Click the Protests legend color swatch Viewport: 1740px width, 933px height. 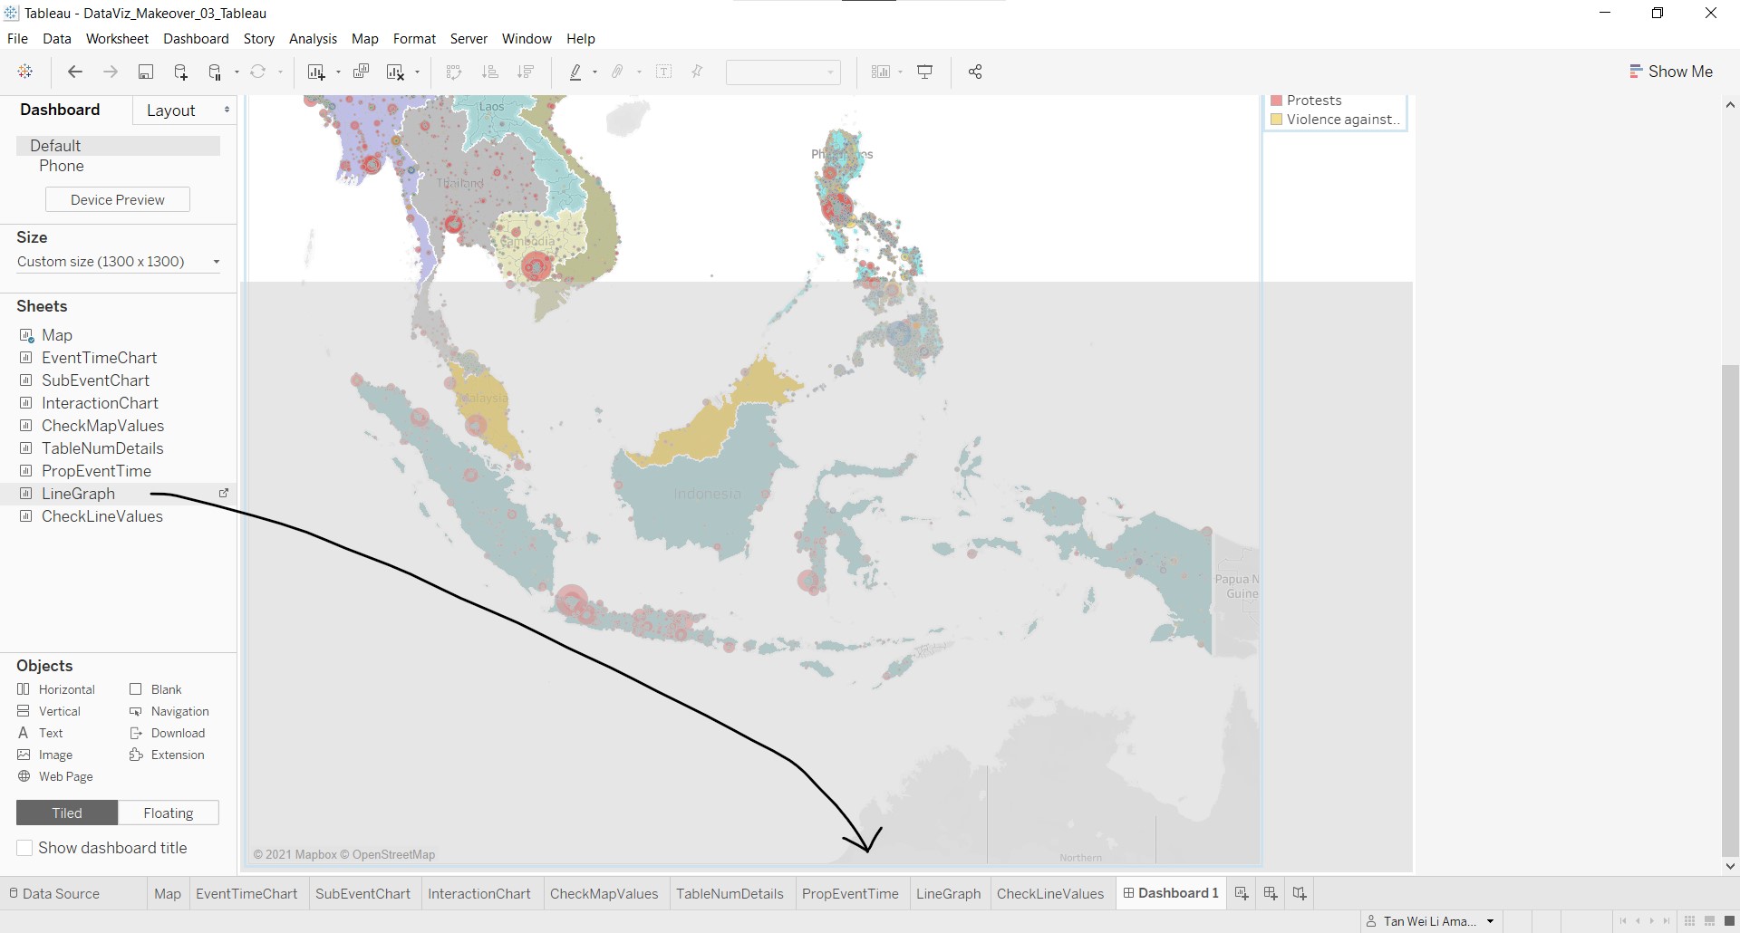pos(1277,101)
